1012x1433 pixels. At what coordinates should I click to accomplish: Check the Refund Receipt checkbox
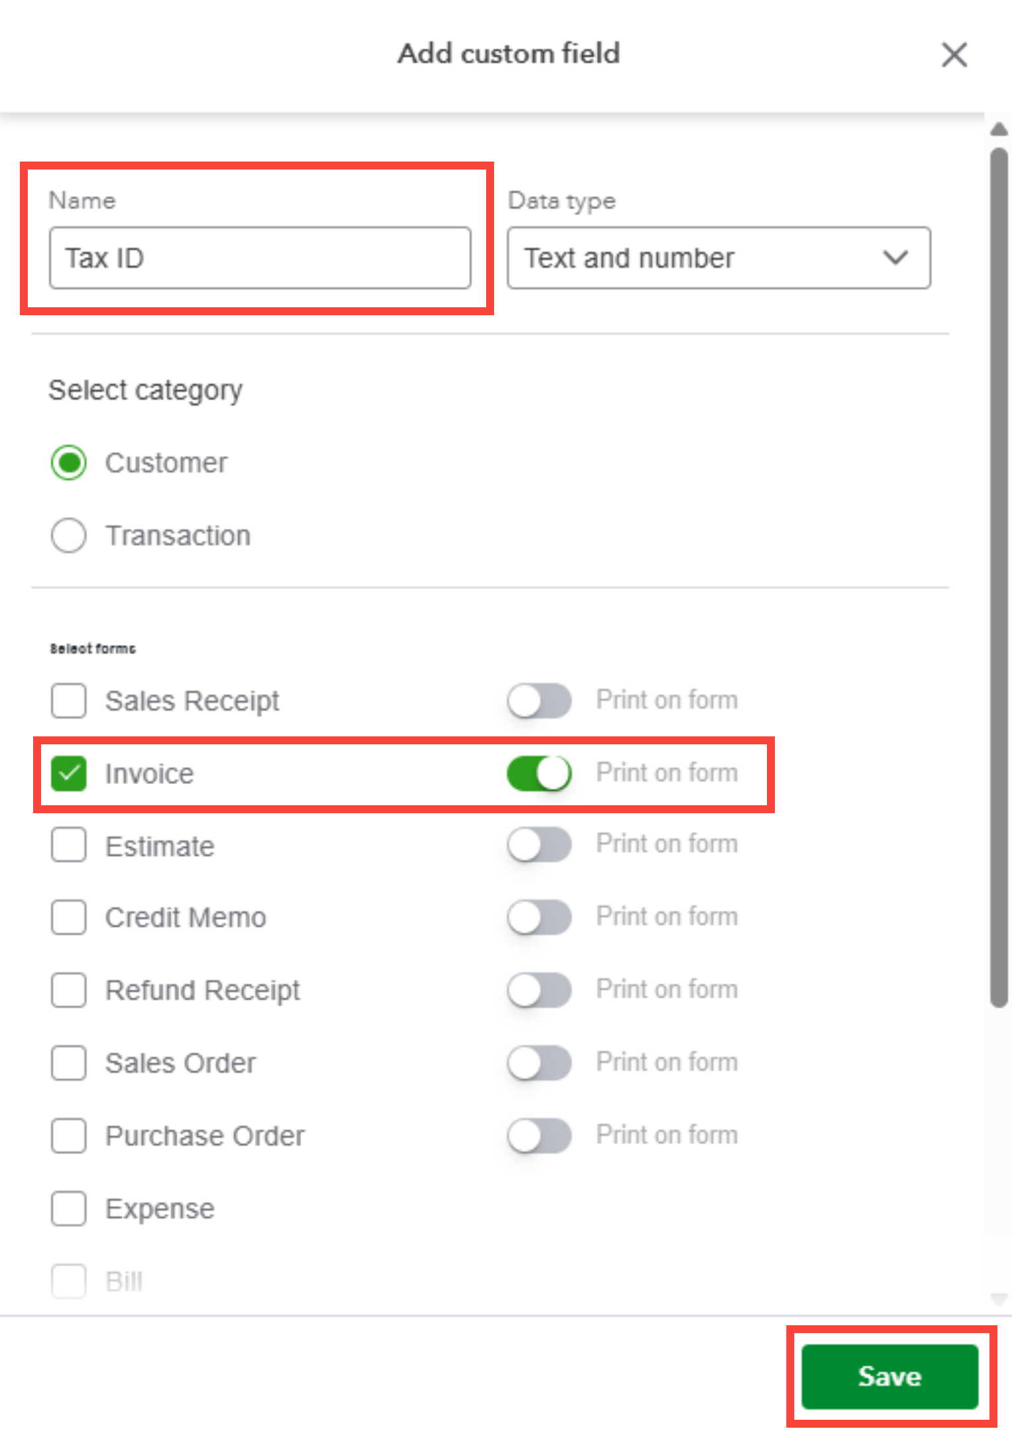69,991
